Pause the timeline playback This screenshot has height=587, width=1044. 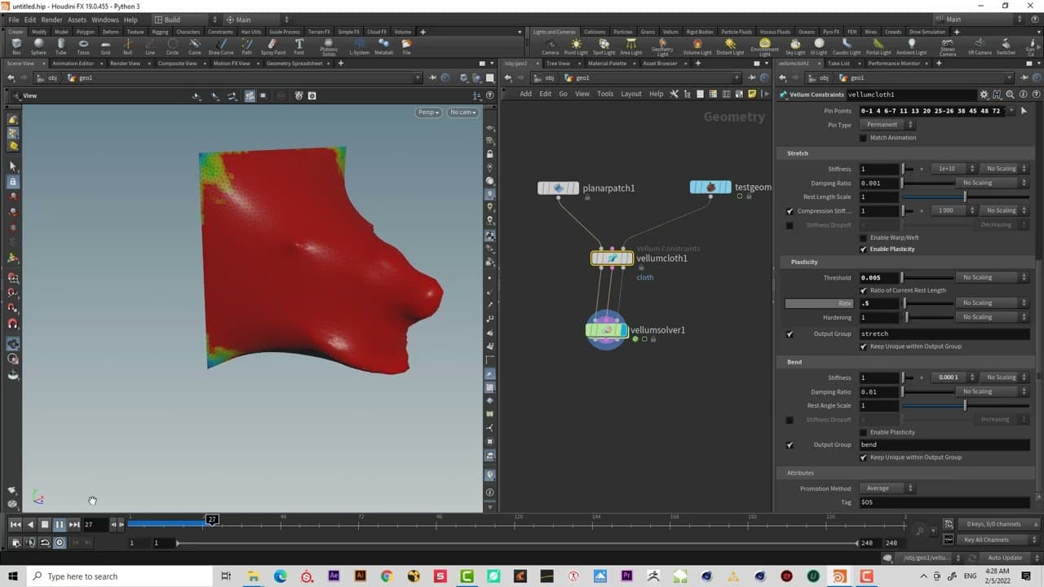click(60, 525)
